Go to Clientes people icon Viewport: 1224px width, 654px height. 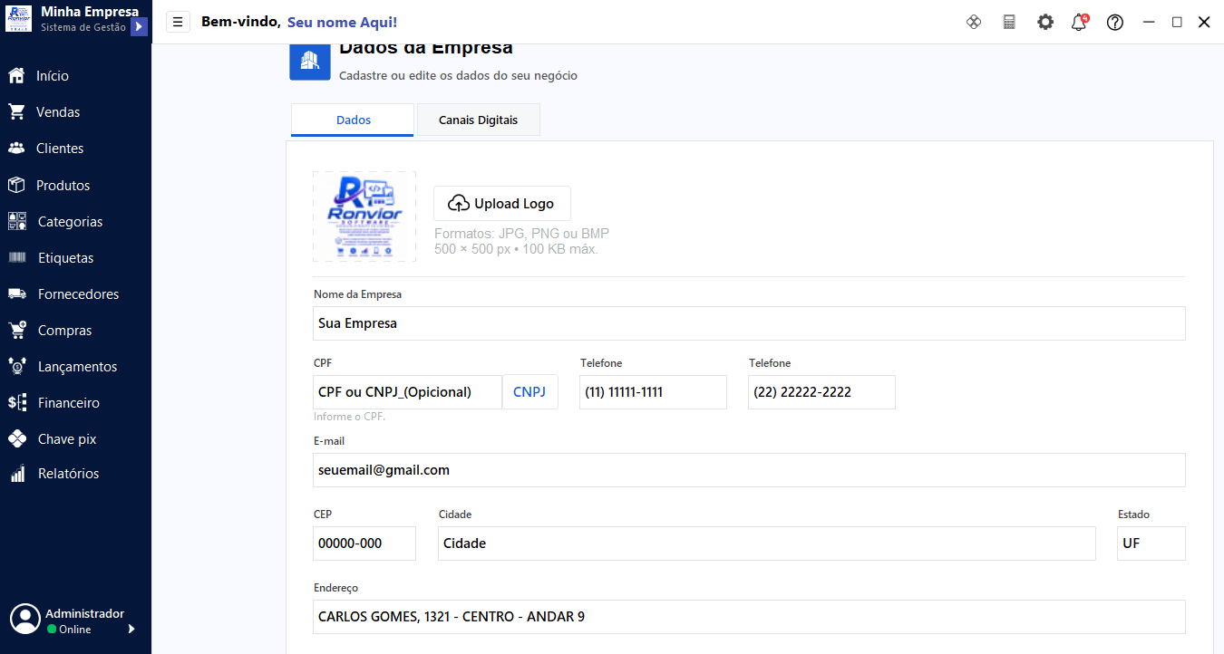tap(16, 149)
